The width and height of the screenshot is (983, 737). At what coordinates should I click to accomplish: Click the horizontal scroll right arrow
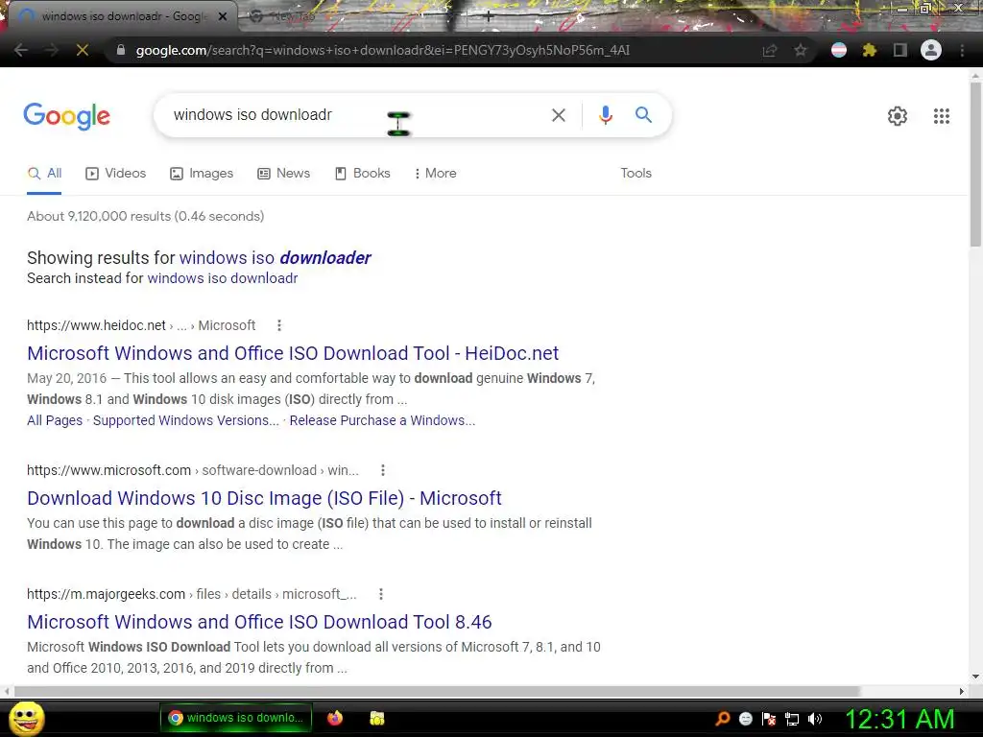tap(962, 691)
